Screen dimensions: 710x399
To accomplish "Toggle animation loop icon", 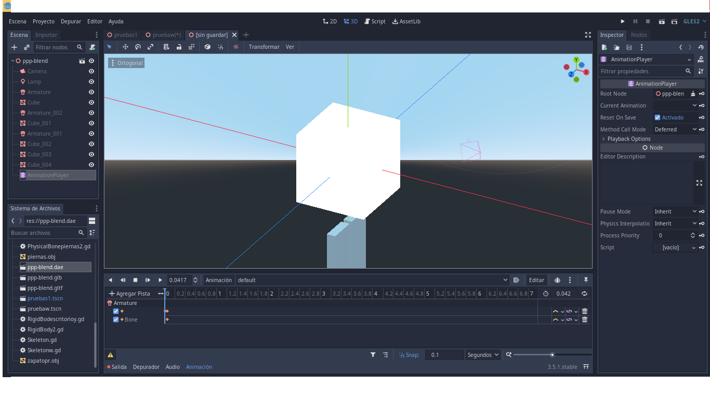I will (584, 294).
